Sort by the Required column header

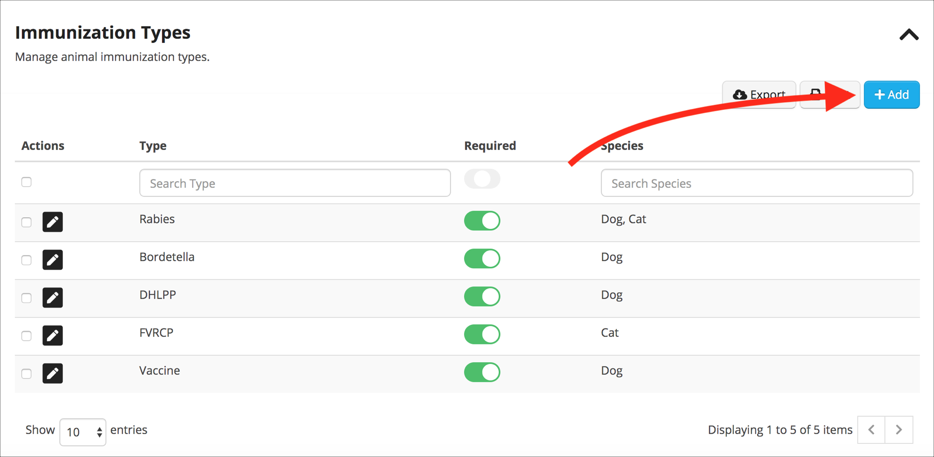point(490,146)
